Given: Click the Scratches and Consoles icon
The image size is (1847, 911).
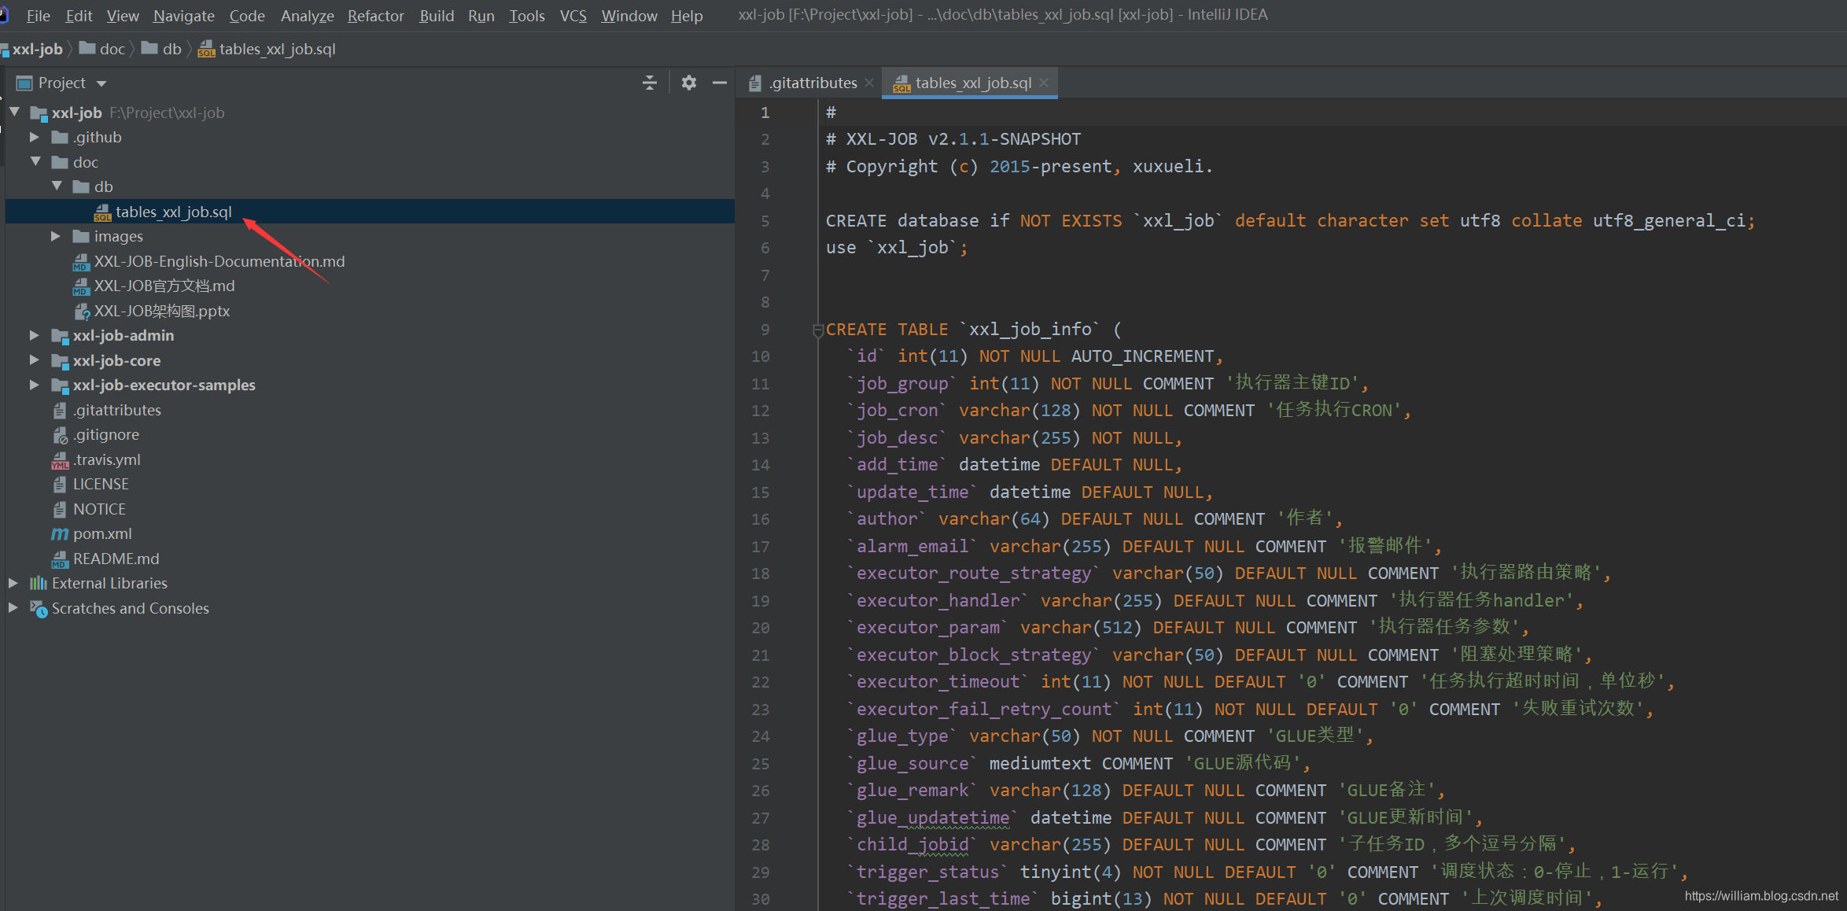Looking at the screenshot, I should click(39, 608).
